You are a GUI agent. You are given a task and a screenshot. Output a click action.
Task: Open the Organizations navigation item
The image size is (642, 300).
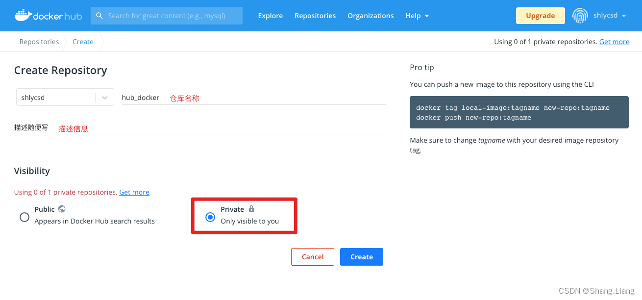(x=370, y=16)
